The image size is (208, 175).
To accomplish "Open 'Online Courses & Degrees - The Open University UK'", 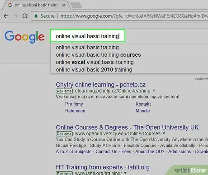I will coord(127,127).
